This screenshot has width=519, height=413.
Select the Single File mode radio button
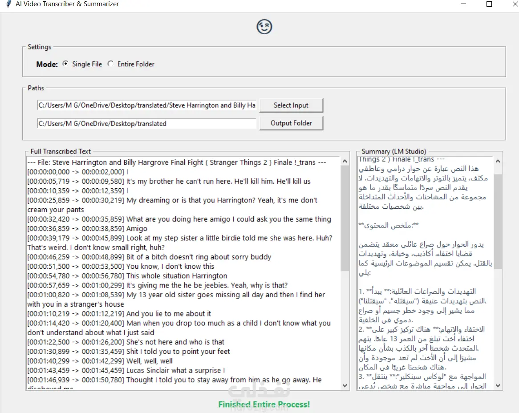65,64
